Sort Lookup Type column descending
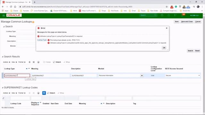 click(x=29, y=69)
